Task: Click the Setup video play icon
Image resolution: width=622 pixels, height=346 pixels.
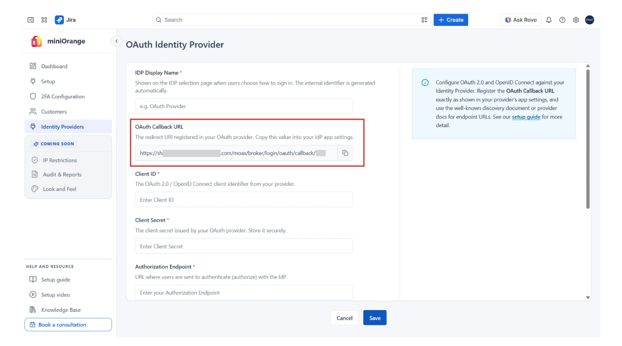Action: [33, 294]
